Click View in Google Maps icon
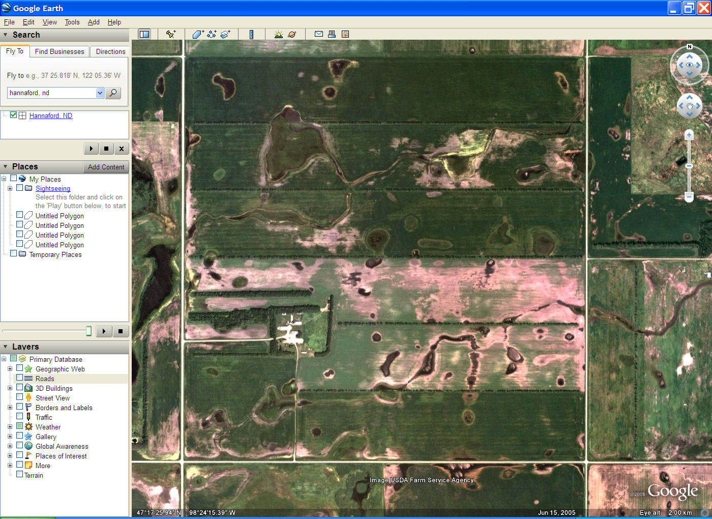712x519 pixels. coord(345,34)
